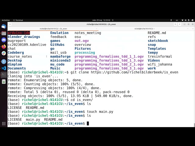Screen dimensions: 195x146
Task: Open the Trash from the dock
Action: (4, 82)
